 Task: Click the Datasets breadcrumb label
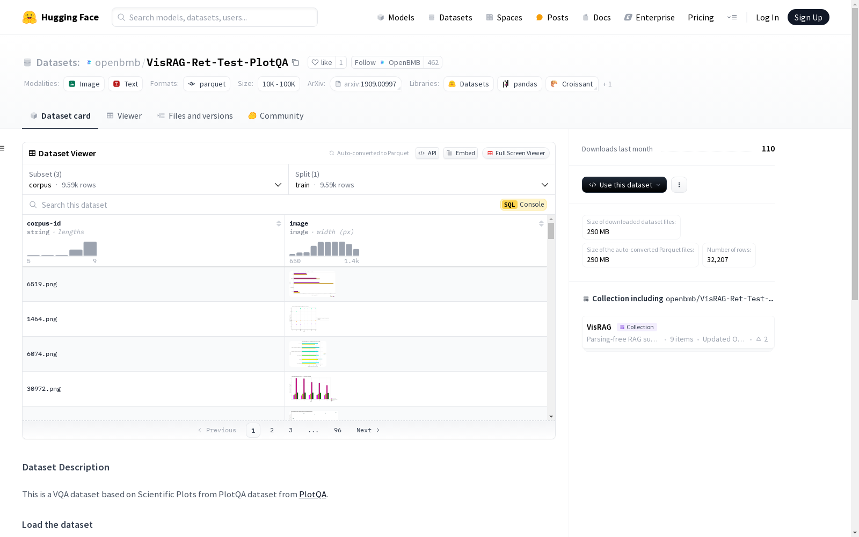57,62
